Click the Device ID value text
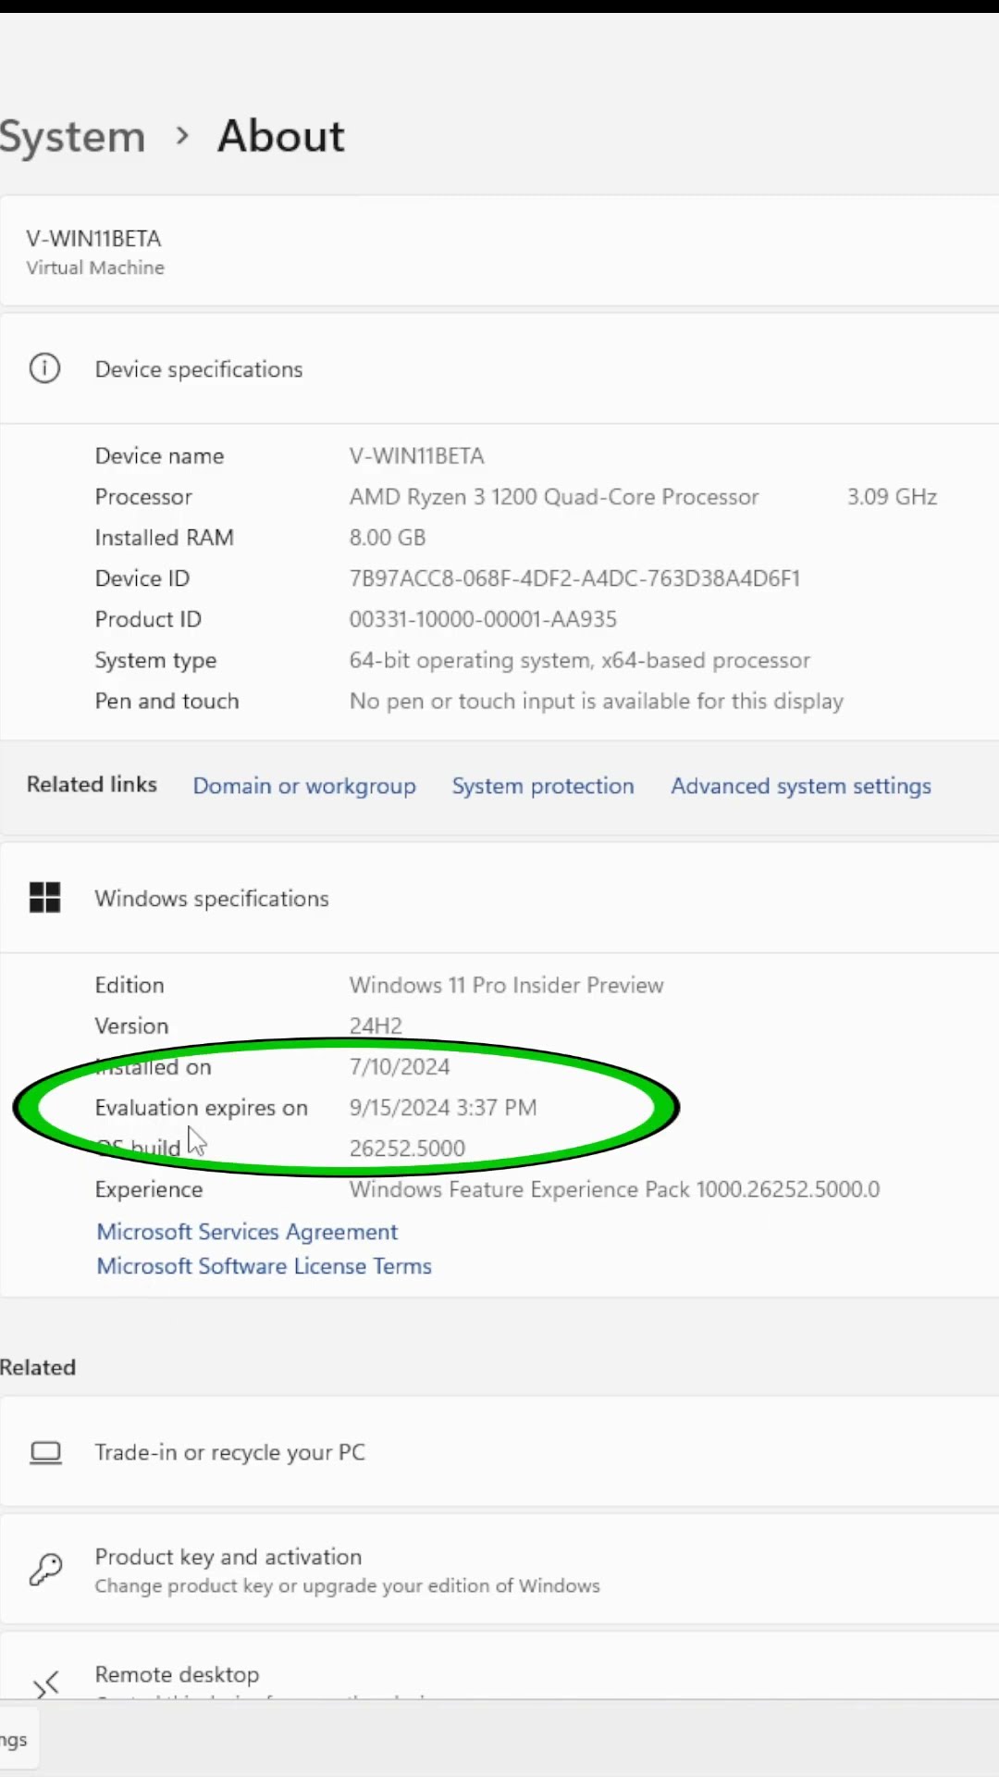Screen dimensions: 999x1777 574,578
